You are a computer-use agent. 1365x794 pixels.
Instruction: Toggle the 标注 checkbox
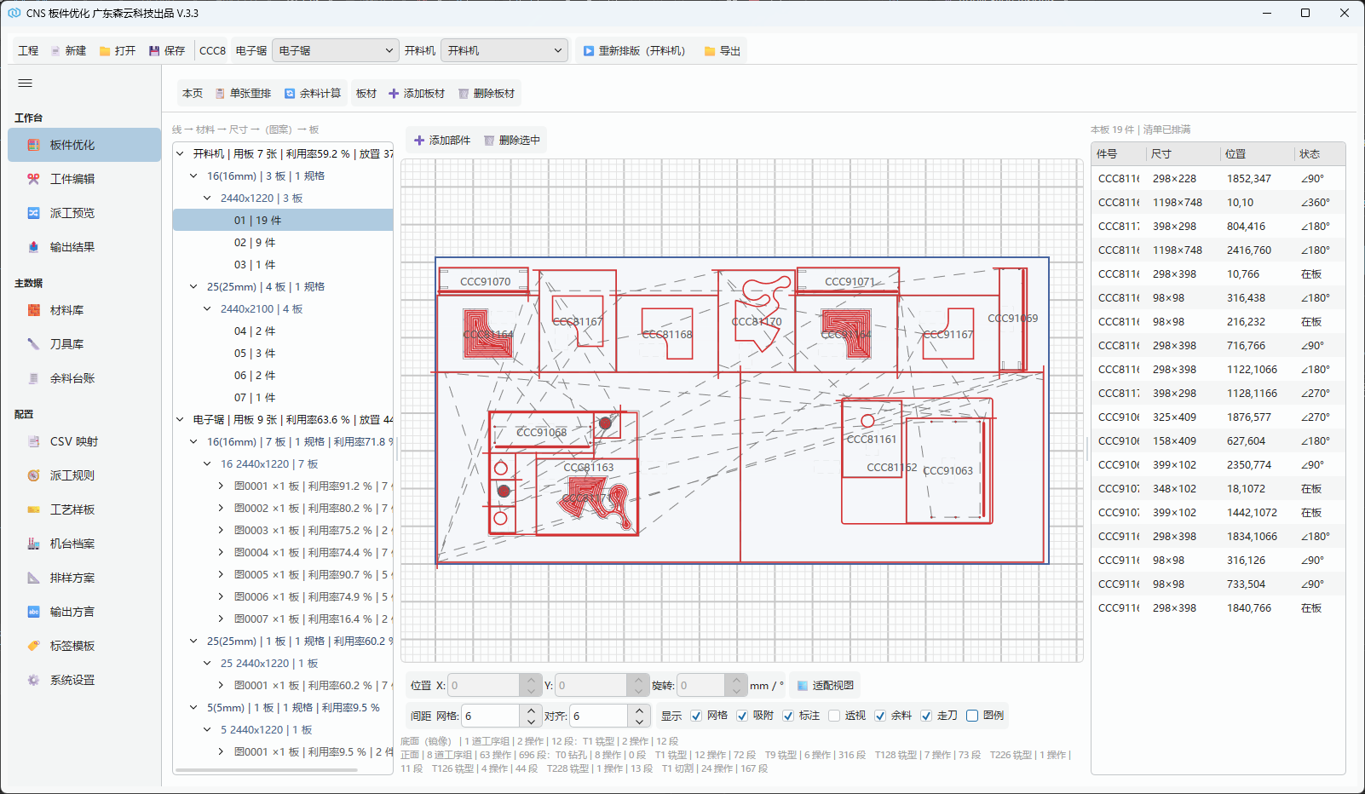(788, 716)
